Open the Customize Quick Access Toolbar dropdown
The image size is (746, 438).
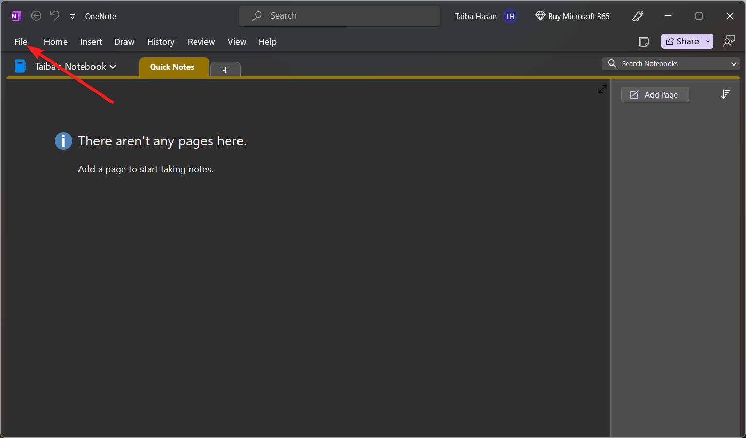pyautogui.click(x=73, y=17)
